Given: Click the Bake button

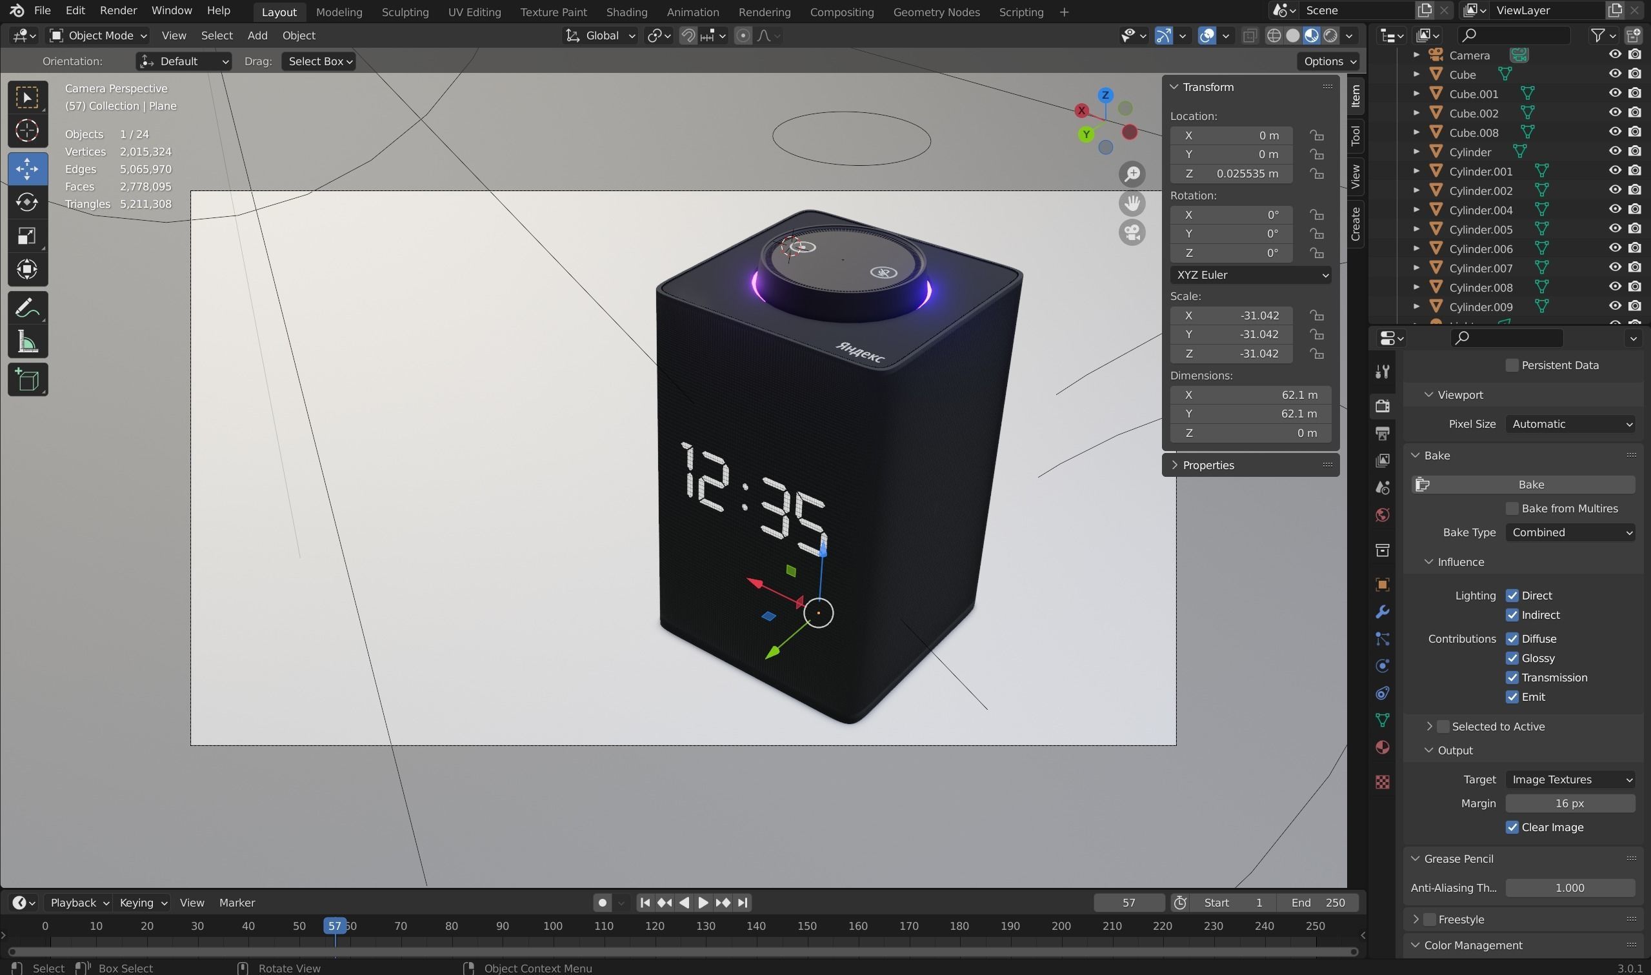Looking at the screenshot, I should [x=1531, y=484].
